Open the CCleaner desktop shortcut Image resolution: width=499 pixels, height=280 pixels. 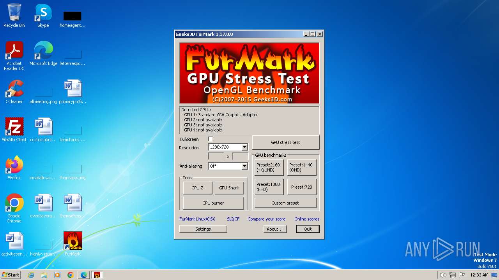pyautogui.click(x=14, y=92)
